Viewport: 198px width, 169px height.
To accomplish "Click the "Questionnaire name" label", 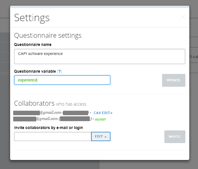I will pos(33,45).
